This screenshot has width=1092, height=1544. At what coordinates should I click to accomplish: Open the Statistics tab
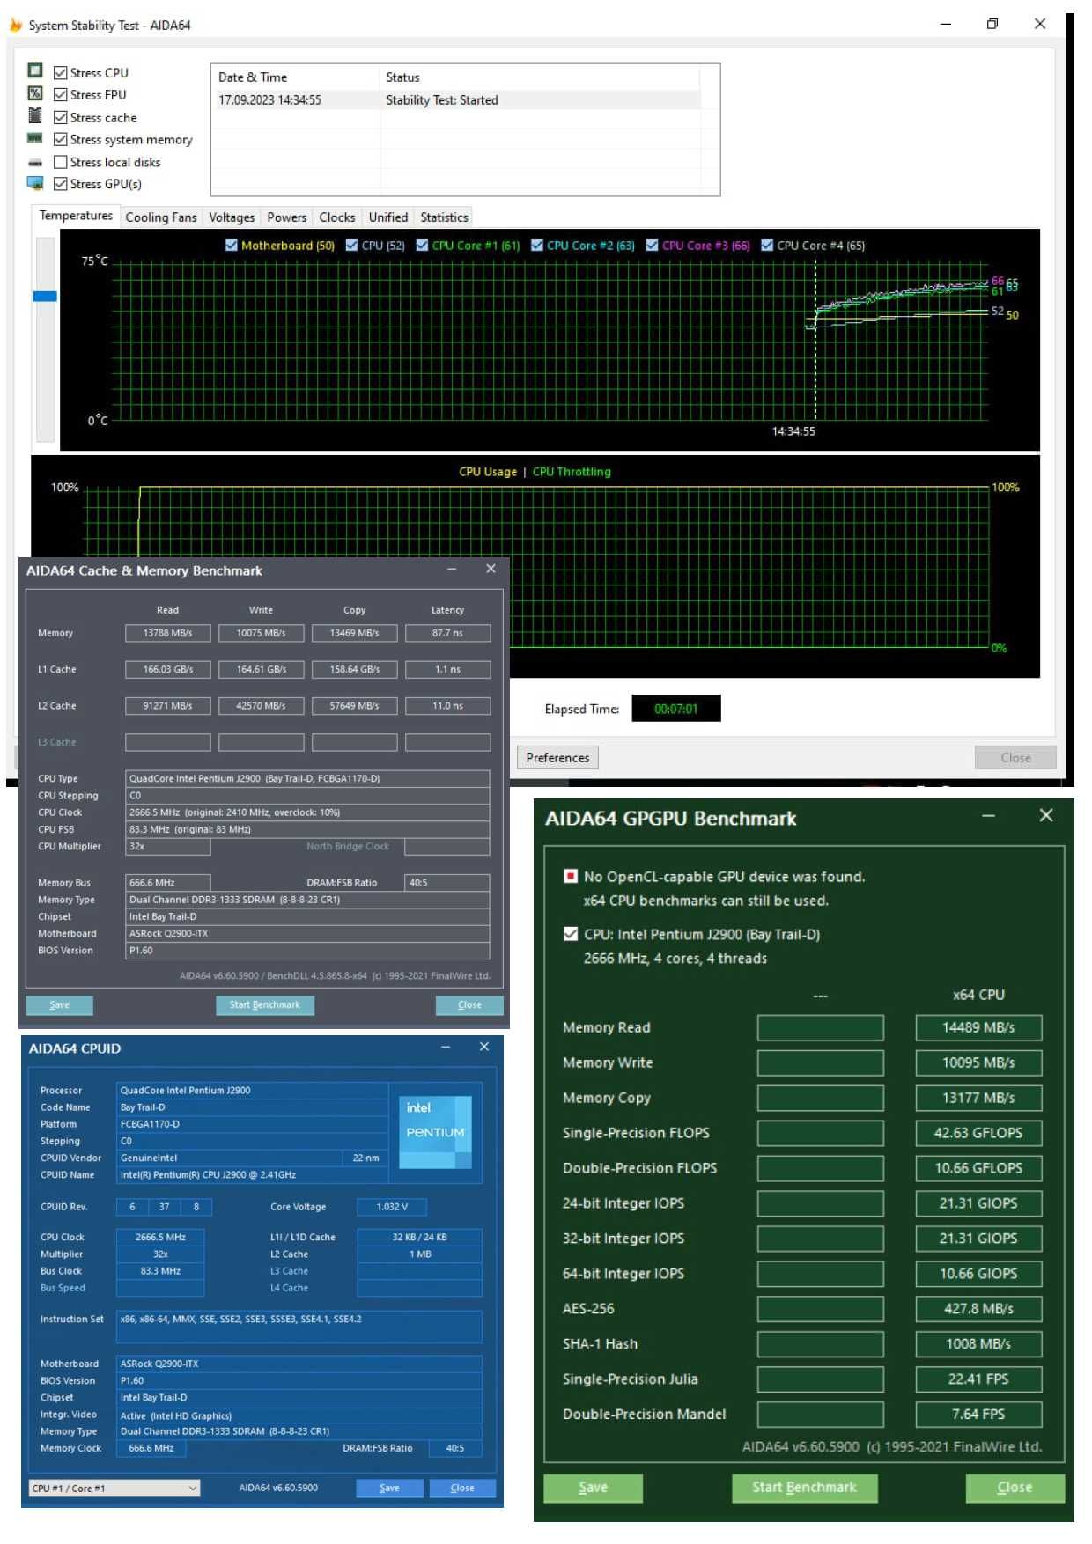444,217
